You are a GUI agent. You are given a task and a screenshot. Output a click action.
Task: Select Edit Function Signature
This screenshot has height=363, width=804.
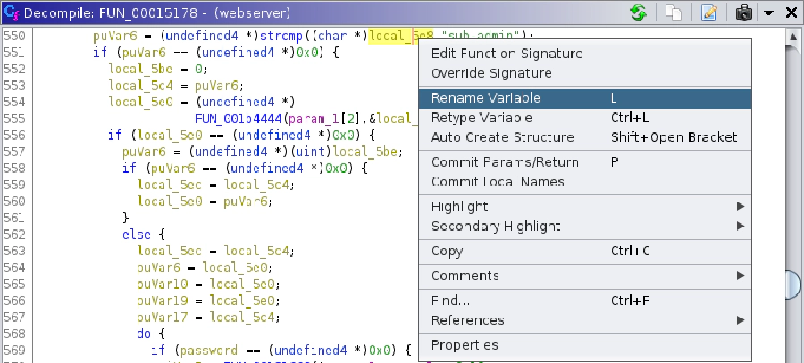(x=585, y=54)
